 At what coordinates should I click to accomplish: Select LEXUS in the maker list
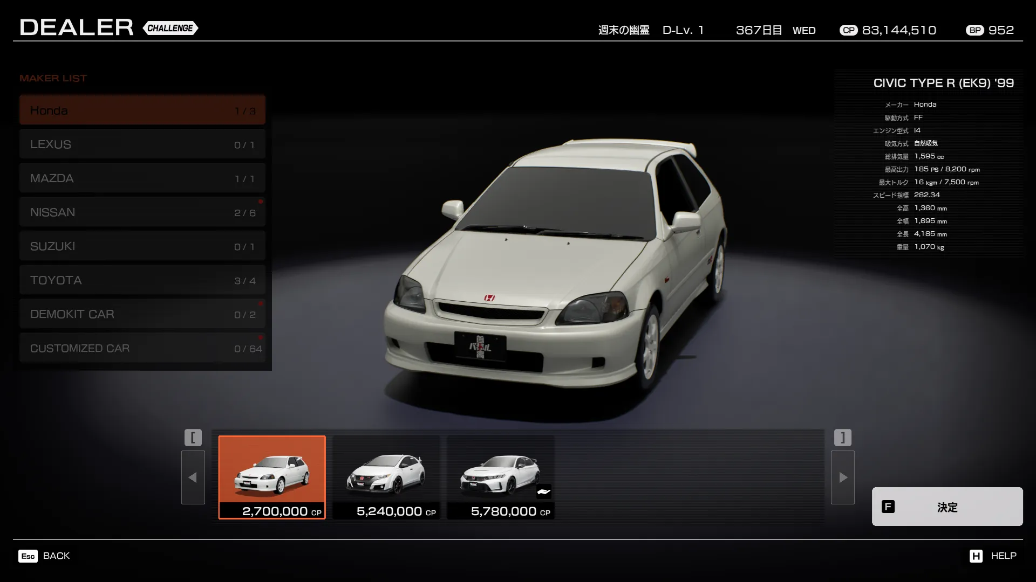point(142,144)
